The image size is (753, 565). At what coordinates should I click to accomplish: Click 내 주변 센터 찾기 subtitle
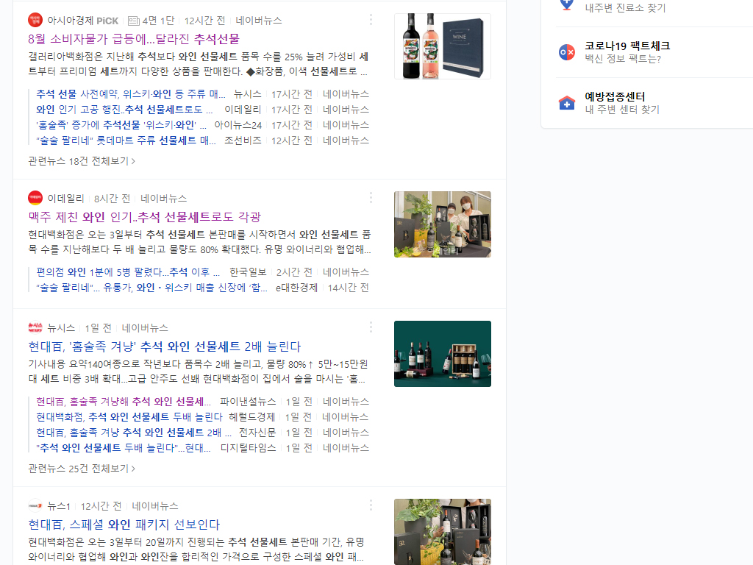click(622, 110)
